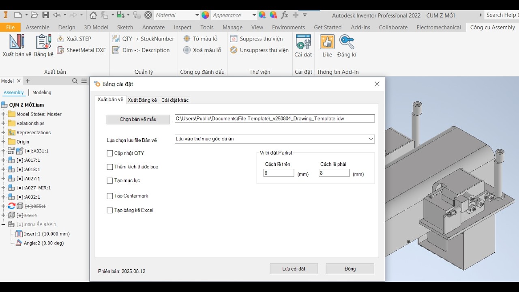Run Dim -> Description command
The height and width of the screenshot is (292, 519).
coord(141,50)
